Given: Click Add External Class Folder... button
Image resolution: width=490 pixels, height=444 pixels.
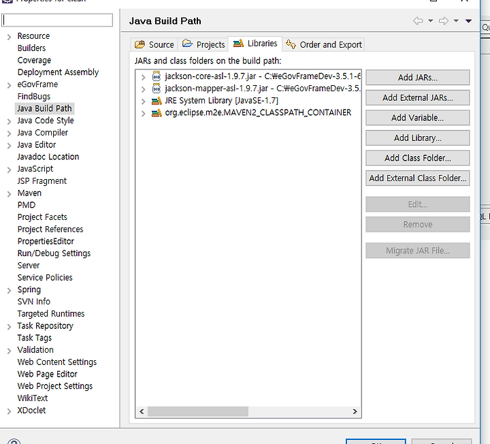Looking at the screenshot, I should [x=417, y=178].
